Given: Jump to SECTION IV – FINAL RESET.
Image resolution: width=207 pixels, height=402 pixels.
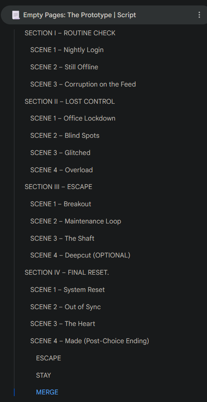Looking at the screenshot, I should (67, 273).
